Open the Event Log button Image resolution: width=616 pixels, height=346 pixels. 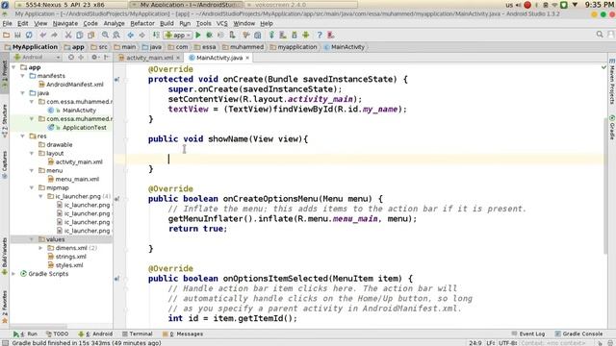click(528, 334)
